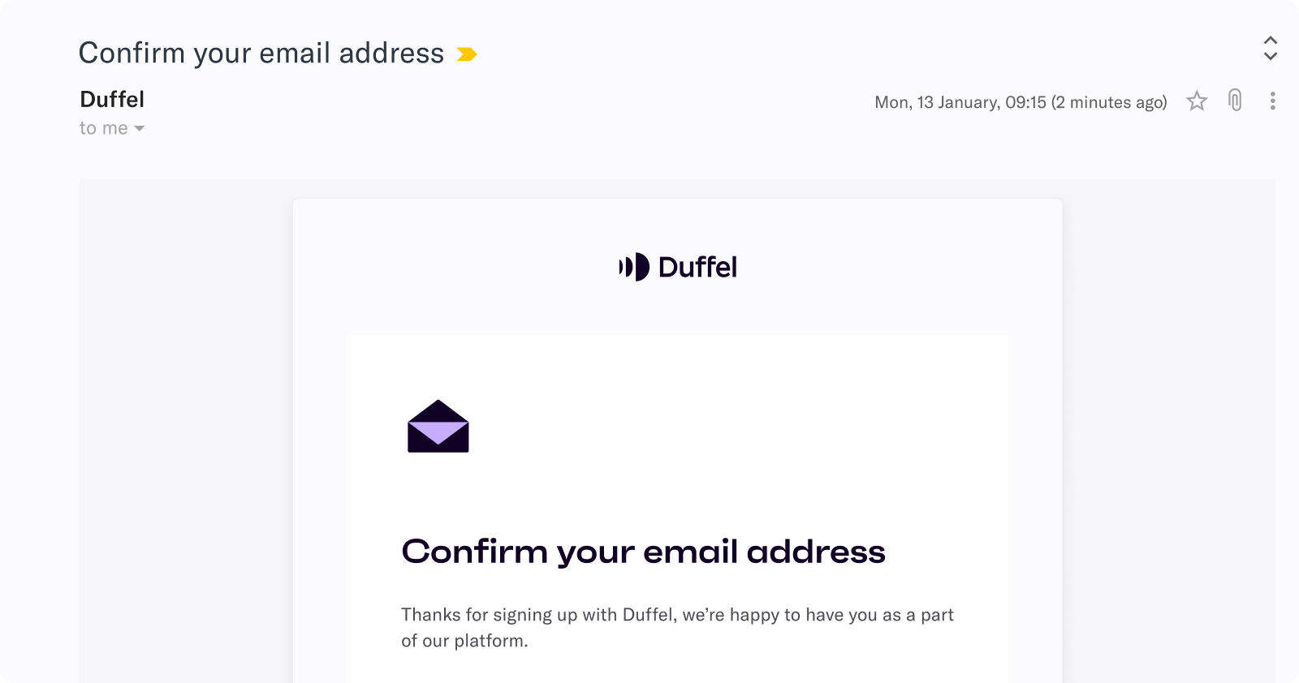Click the bold 'Confirm your email address' heading
Viewport: 1299px width, 683px height.
(x=643, y=552)
